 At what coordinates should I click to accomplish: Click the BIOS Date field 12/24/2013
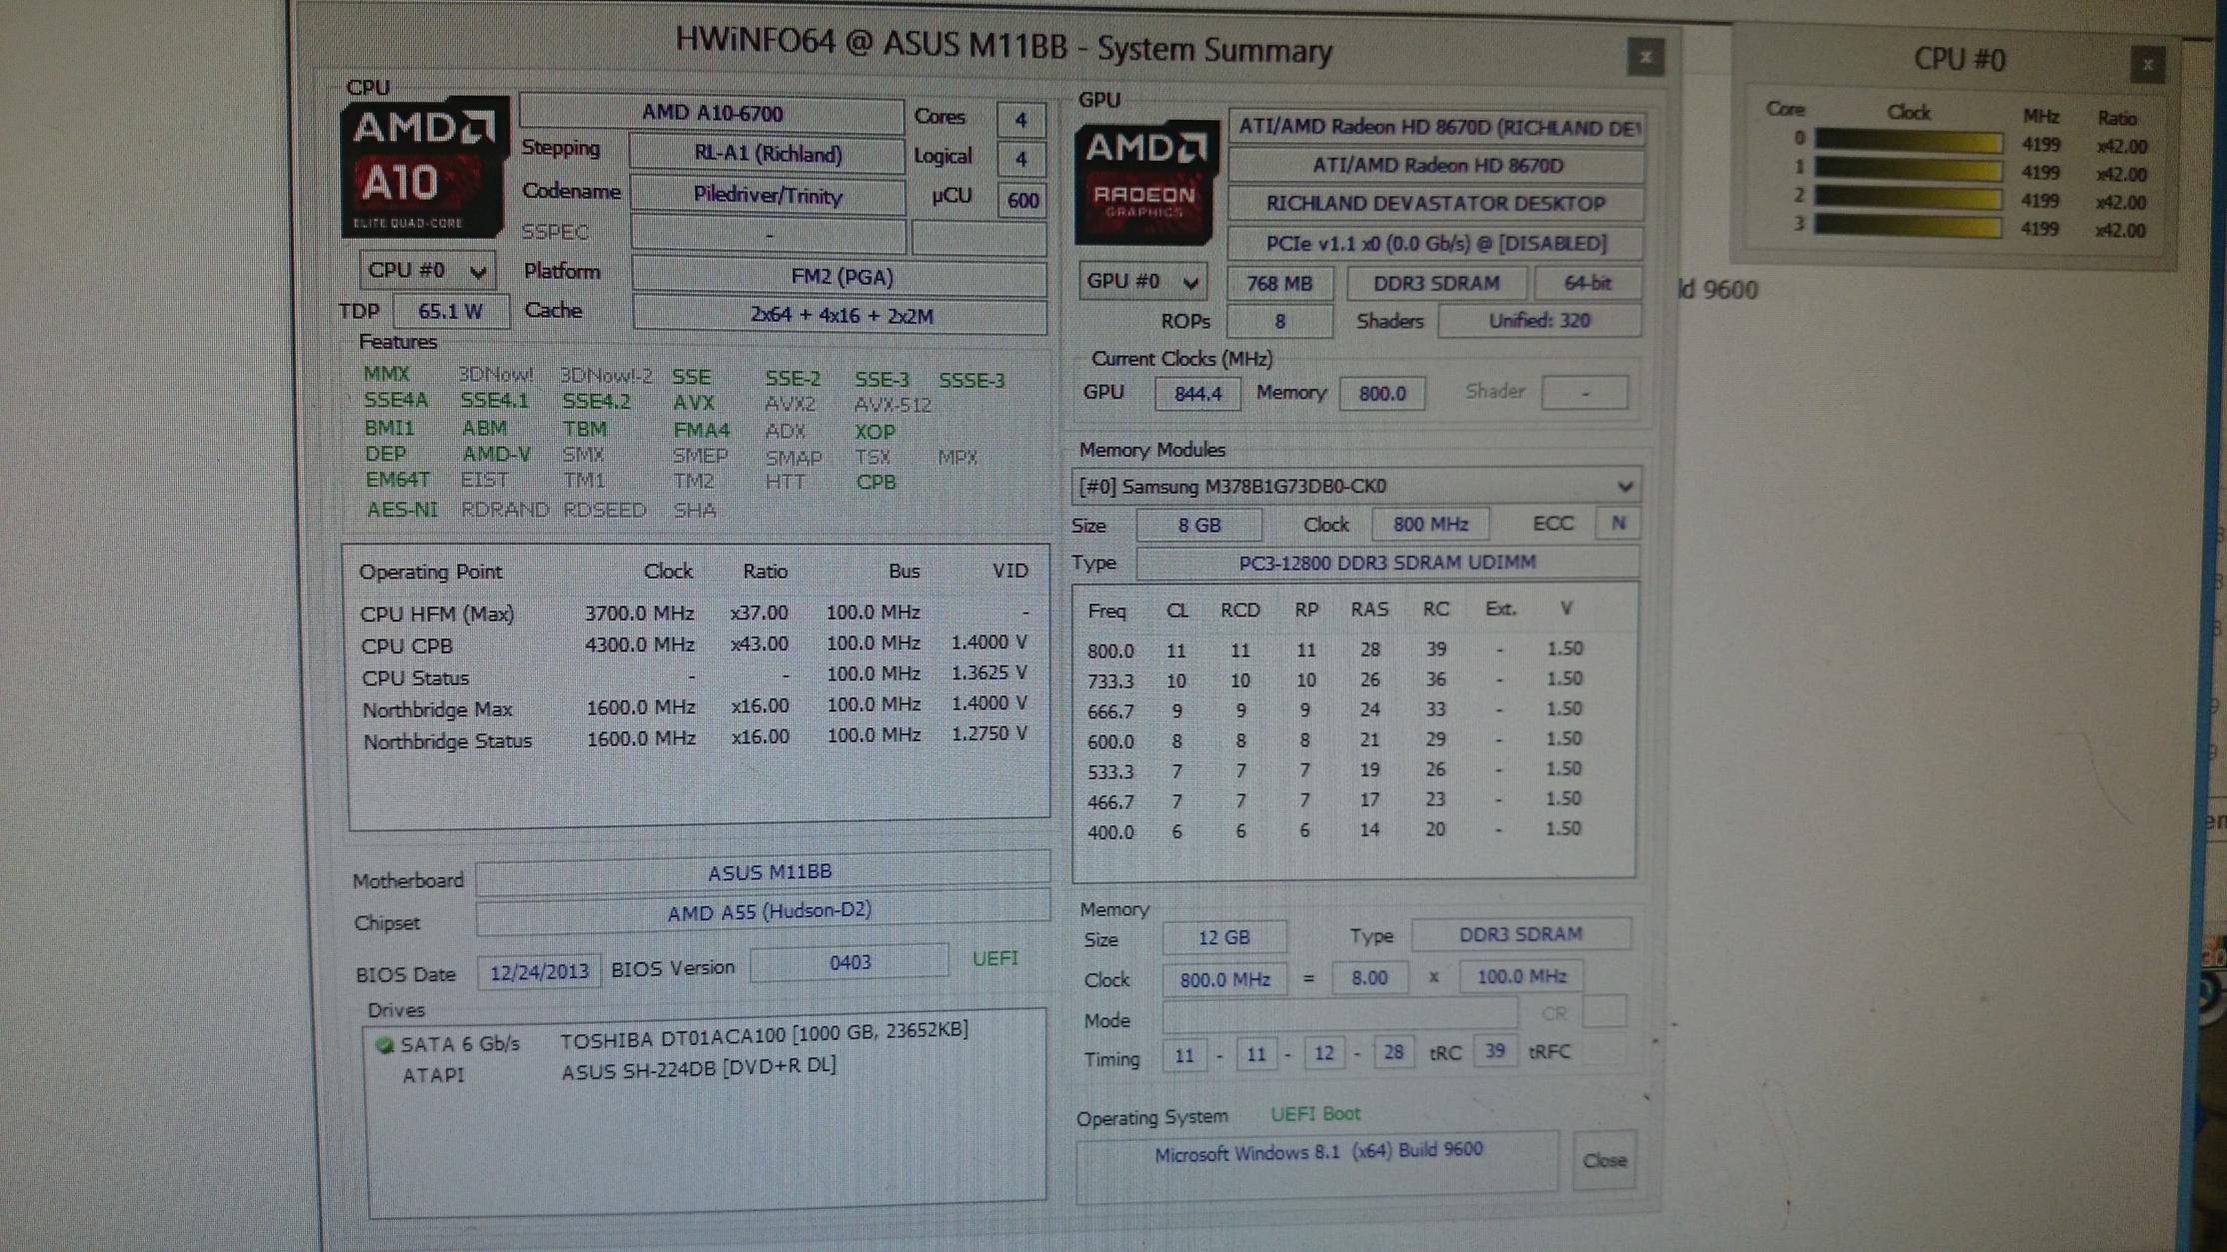(539, 972)
